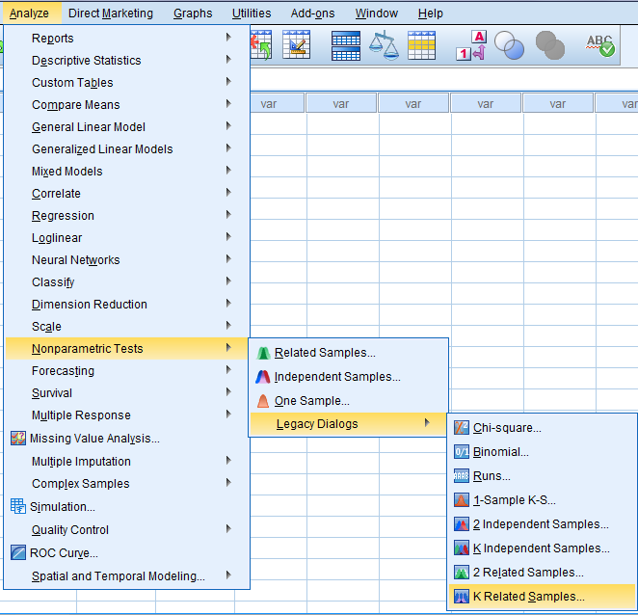Select Spatial and Temporal Modeling... entry
Screen dimensions: 638x615
tap(126, 576)
